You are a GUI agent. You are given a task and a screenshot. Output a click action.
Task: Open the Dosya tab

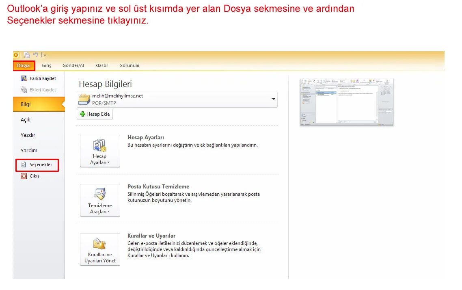(x=24, y=65)
